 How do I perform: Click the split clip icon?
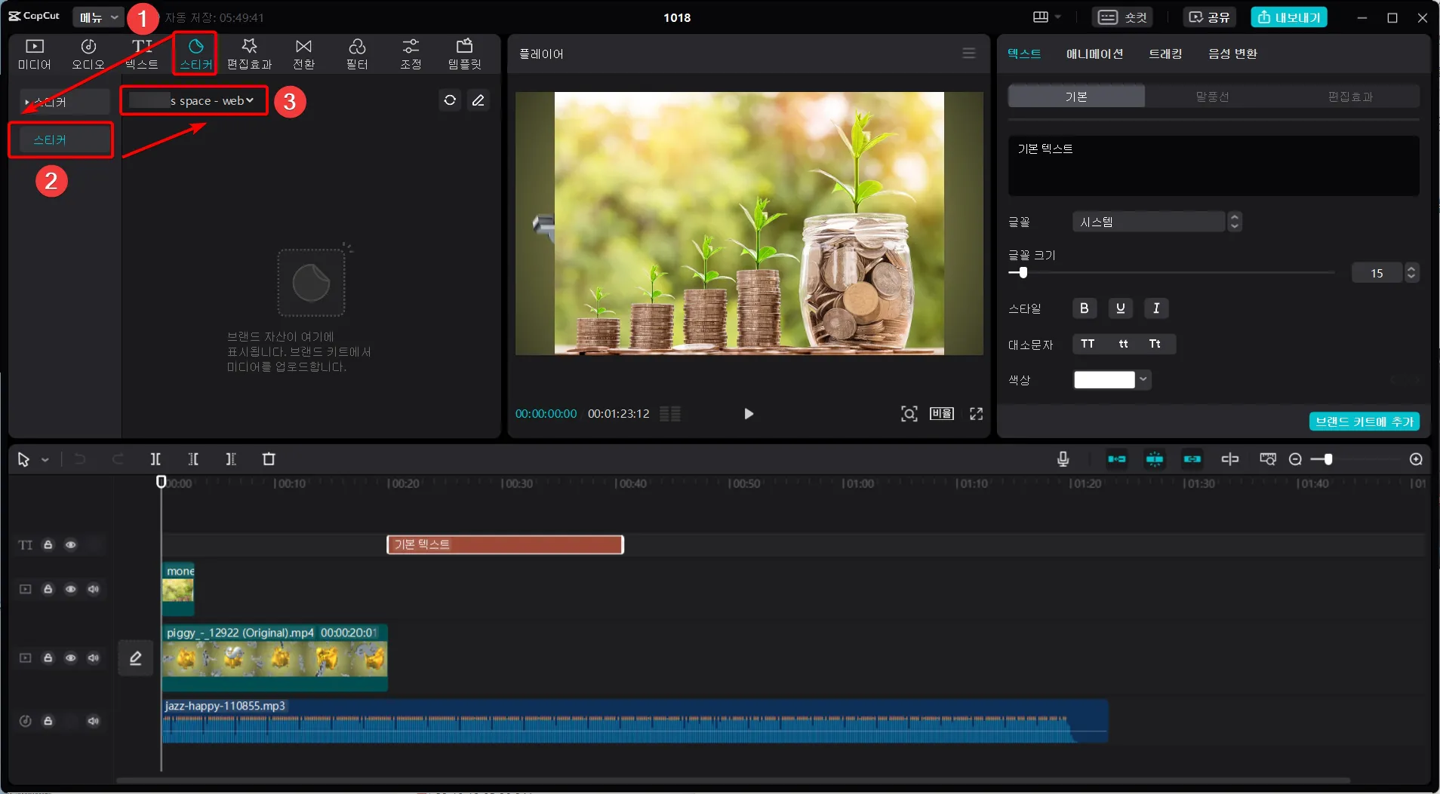pos(155,459)
